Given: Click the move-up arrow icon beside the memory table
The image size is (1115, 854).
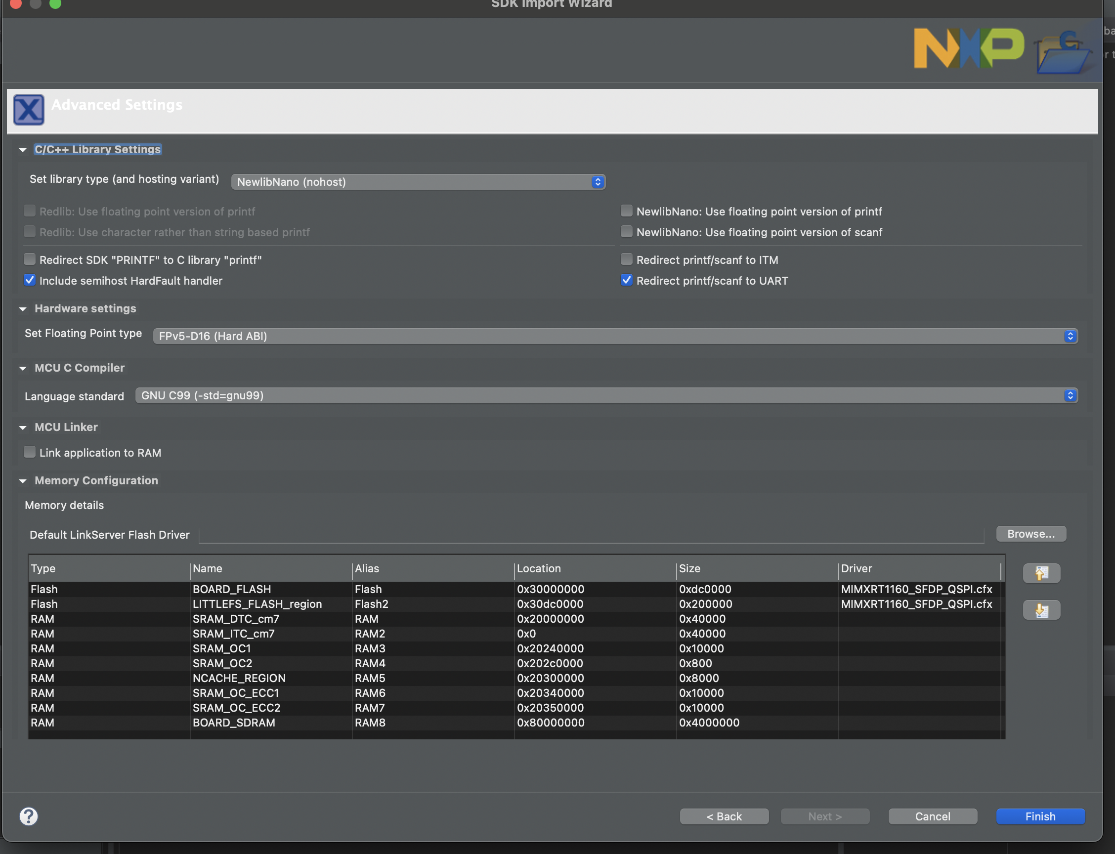Looking at the screenshot, I should 1041,573.
